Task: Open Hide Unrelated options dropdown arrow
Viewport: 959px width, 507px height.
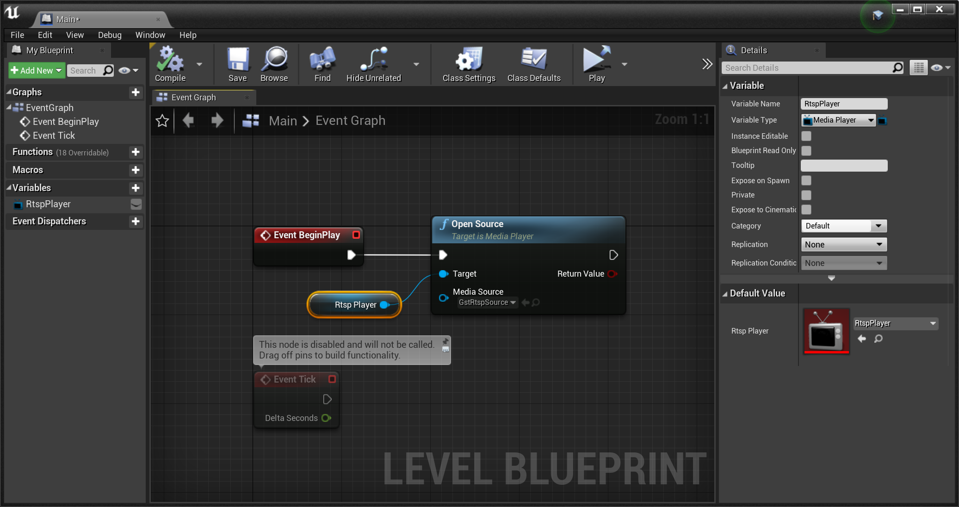Action: click(x=416, y=64)
